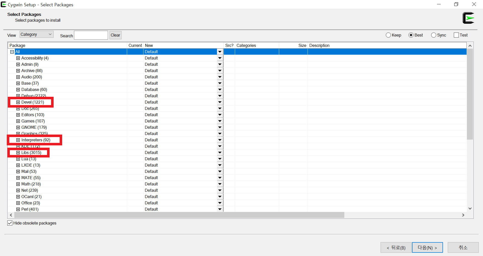Select the Interpreters (92) row text
The image size is (483, 256).
[x=36, y=140]
